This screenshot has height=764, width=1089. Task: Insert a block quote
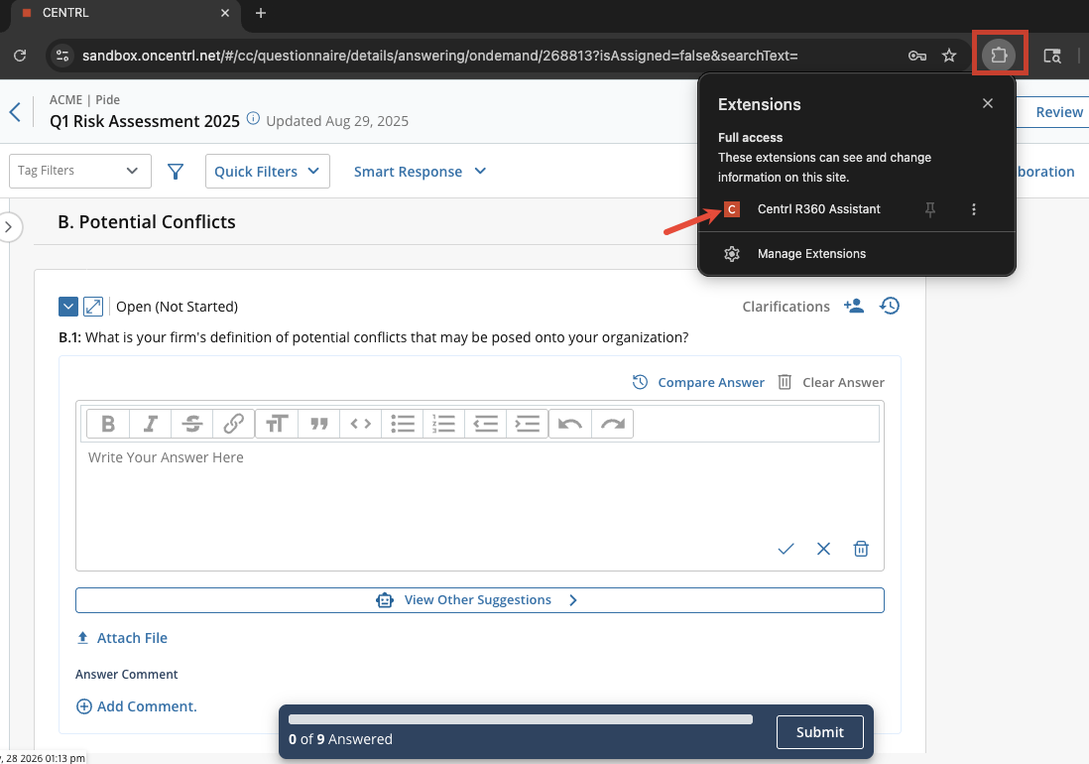click(x=318, y=424)
